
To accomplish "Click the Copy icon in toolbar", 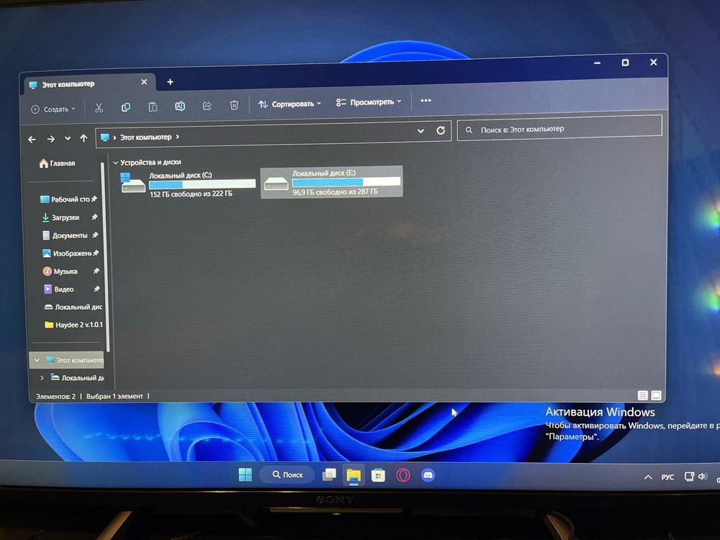I will coord(125,107).
